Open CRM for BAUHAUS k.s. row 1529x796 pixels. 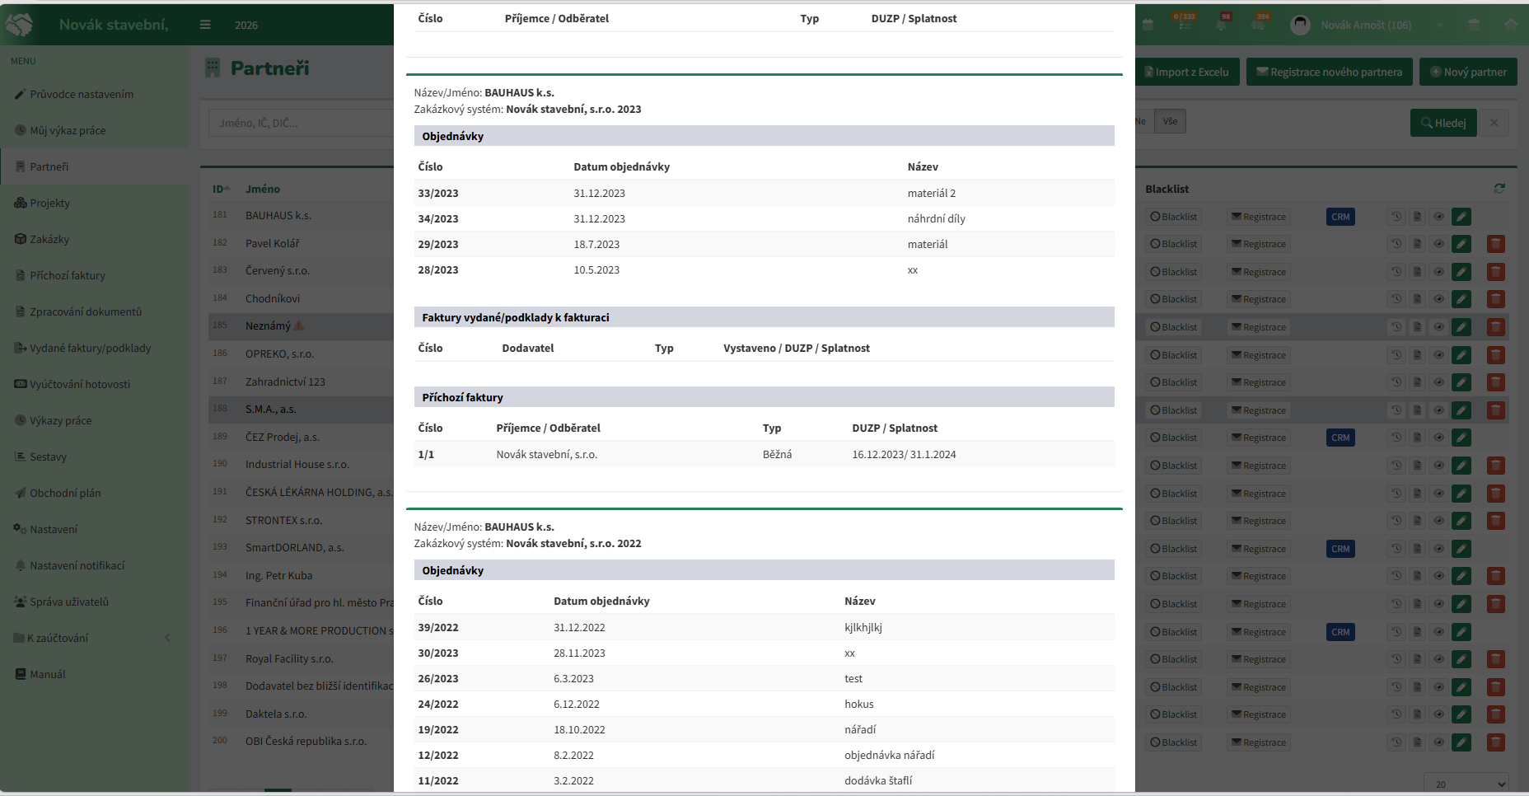[1340, 217]
